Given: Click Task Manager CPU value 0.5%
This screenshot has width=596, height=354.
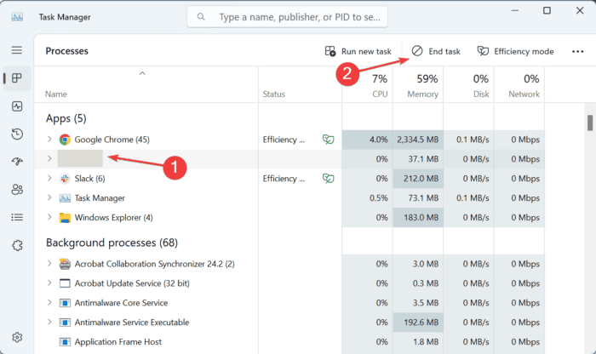Looking at the screenshot, I should tap(379, 198).
